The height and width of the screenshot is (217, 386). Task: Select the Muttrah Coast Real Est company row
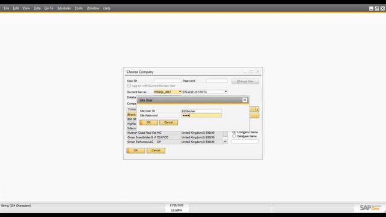click(x=175, y=133)
